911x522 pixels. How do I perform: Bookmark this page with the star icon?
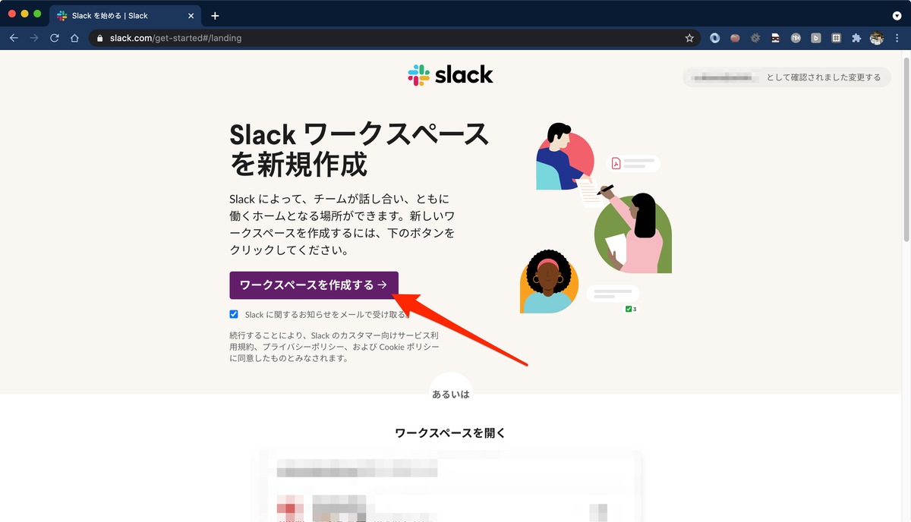tap(689, 38)
